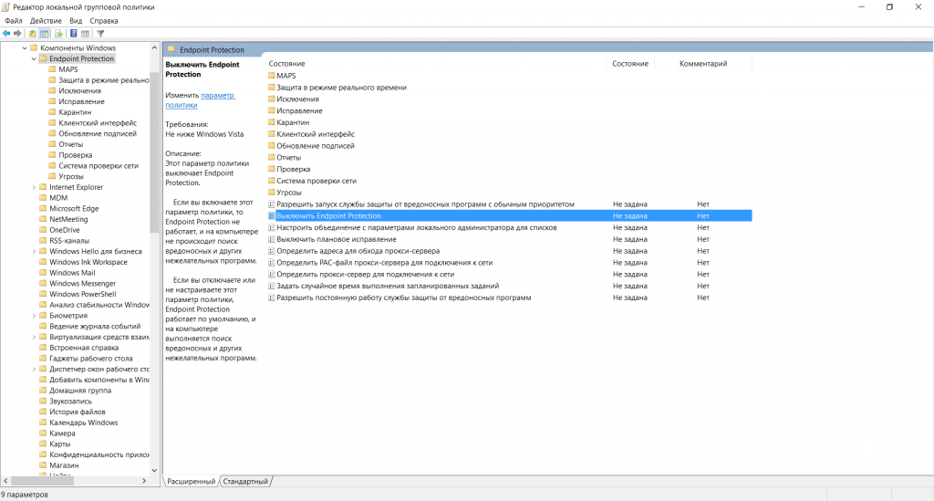Click the Back arrow toolbar icon
The width and height of the screenshot is (934, 501).
(x=6, y=34)
